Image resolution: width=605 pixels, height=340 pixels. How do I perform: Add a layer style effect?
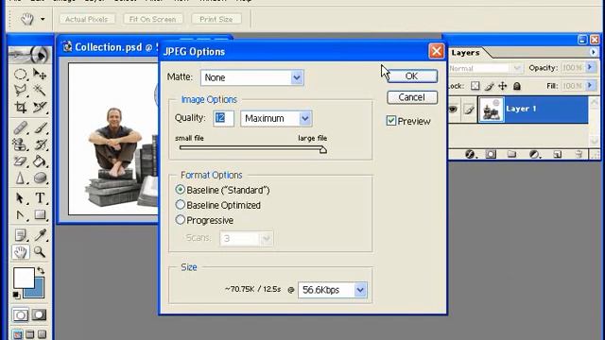[470, 154]
